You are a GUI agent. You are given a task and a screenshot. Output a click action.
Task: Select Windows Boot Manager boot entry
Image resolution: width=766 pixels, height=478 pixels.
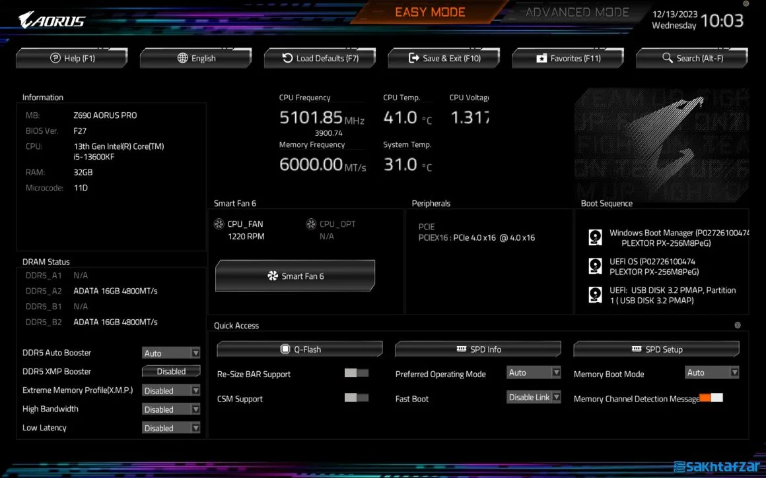668,237
